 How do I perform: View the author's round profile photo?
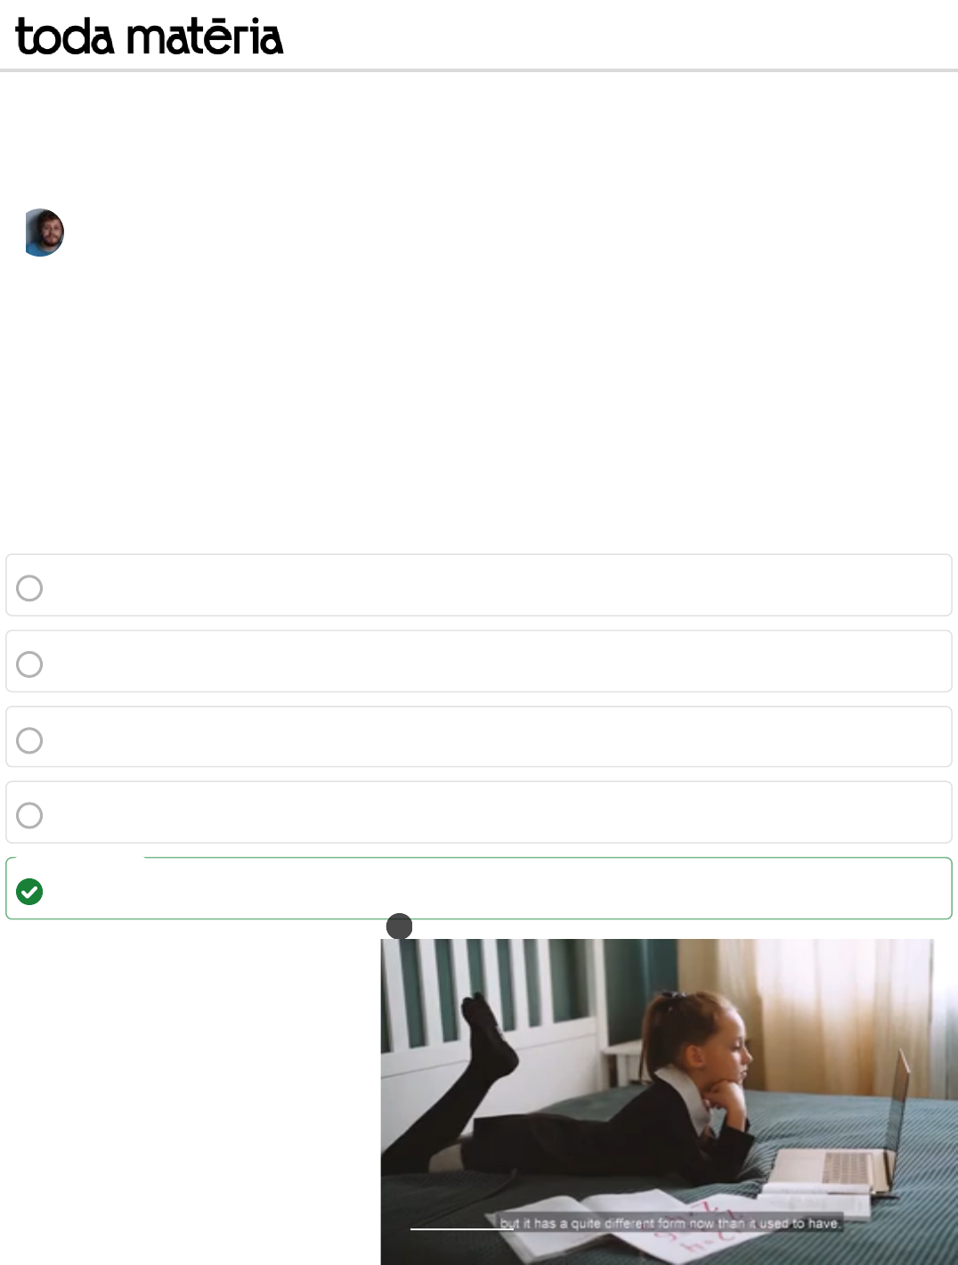point(43,233)
